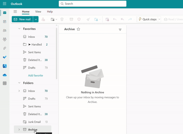Toggle the hamburger navigation pane button
This screenshot has width=183, height=134.
15,12
